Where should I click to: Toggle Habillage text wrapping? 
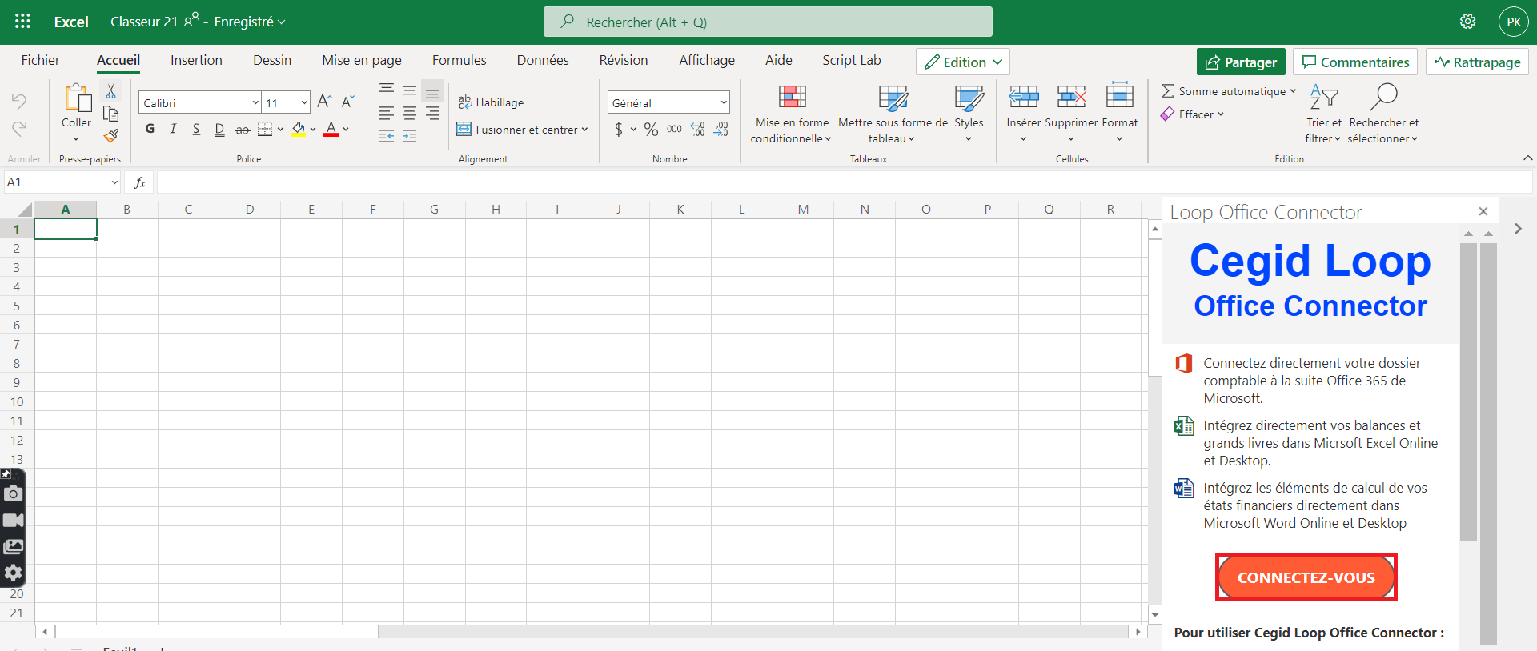pyautogui.click(x=491, y=102)
